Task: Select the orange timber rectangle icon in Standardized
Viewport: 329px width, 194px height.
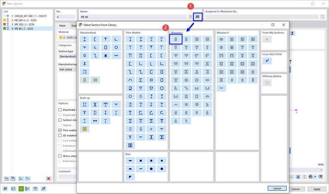Action: (x=84, y=80)
